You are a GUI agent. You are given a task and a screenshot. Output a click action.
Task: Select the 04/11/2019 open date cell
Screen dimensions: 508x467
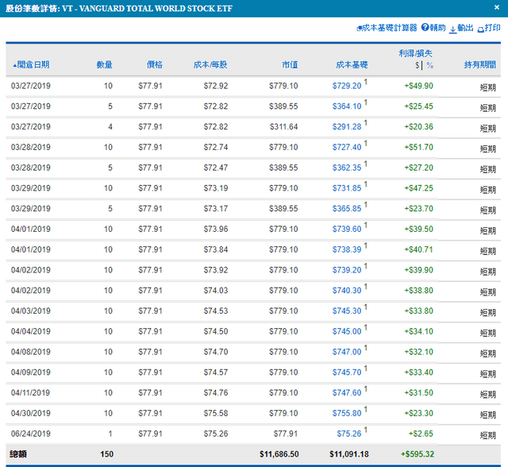point(31,392)
